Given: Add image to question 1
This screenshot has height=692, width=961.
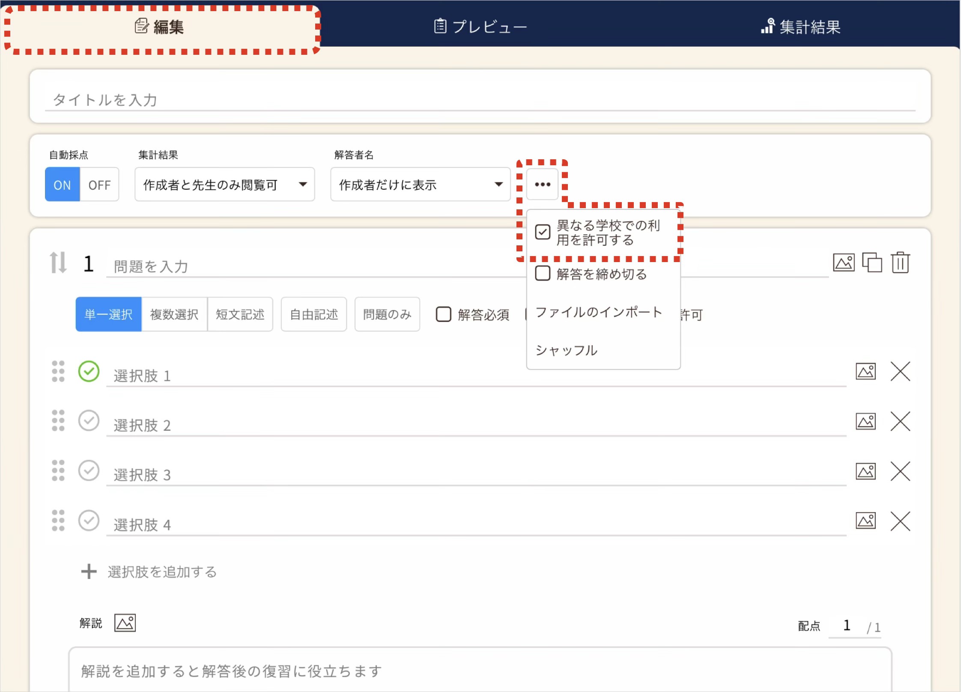Looking at the screenshot, I should [x=844, y=262].
